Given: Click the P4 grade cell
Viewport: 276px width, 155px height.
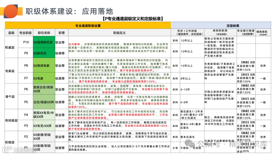Looking at the screenshot, I should [26, 115].
